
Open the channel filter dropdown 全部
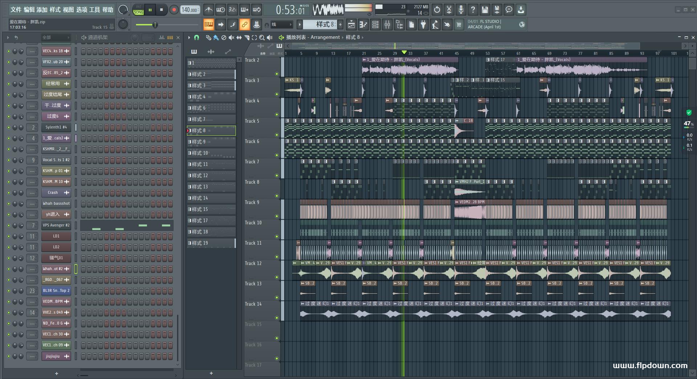pyautogui.click(x=56, y=37)
